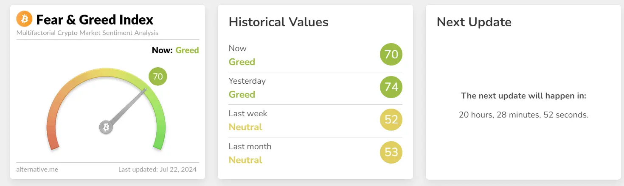
Task: Click the 53 circle for Last month
Action: click(391, 152)
